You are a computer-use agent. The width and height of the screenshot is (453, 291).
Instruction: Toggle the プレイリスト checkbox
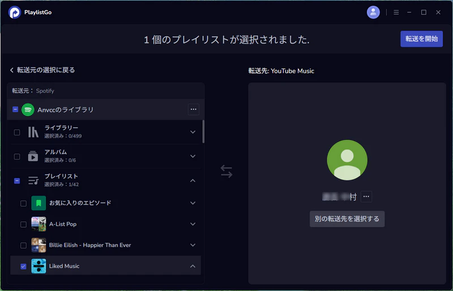[17, 181]
